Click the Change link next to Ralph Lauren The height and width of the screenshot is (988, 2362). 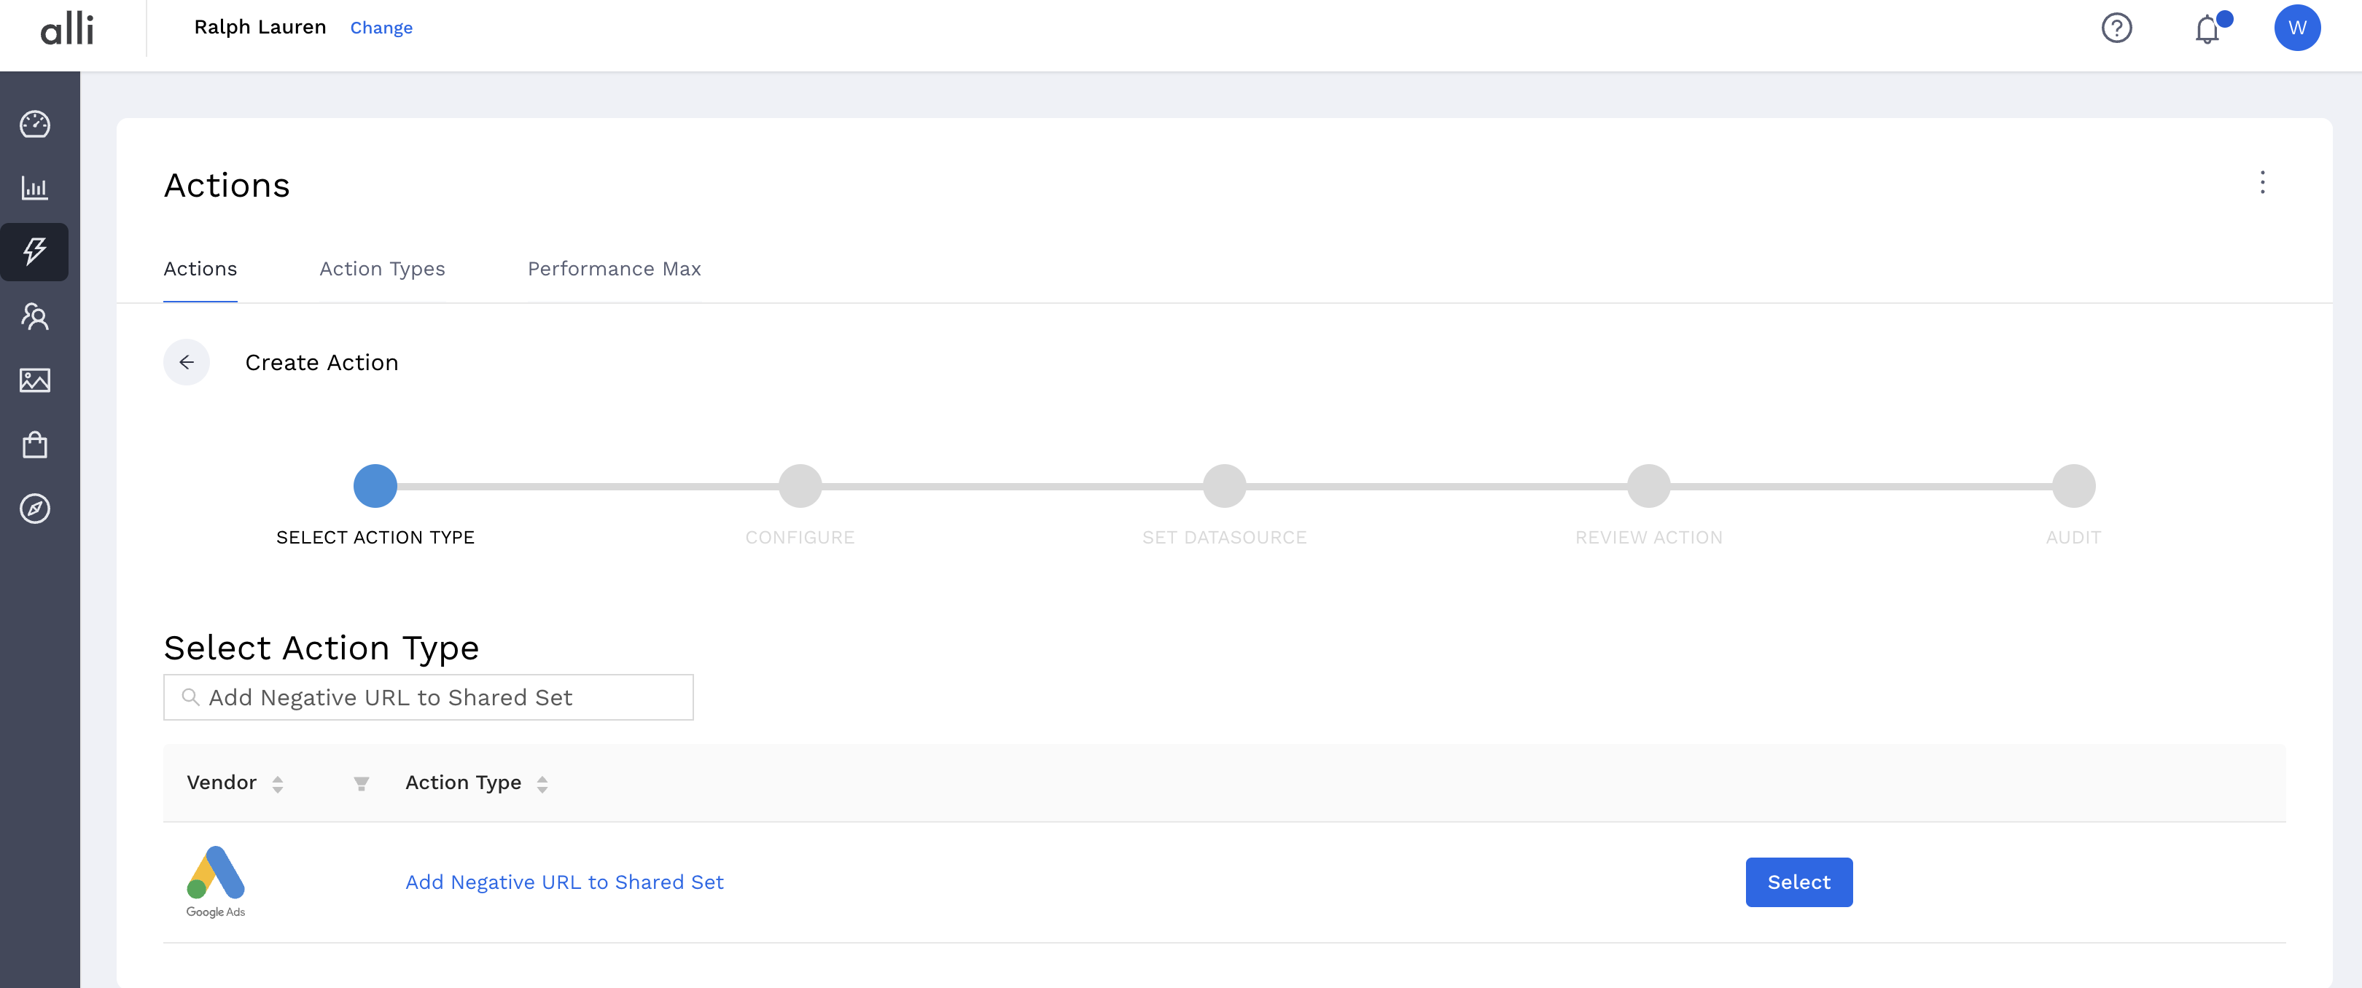coord(381,28)
